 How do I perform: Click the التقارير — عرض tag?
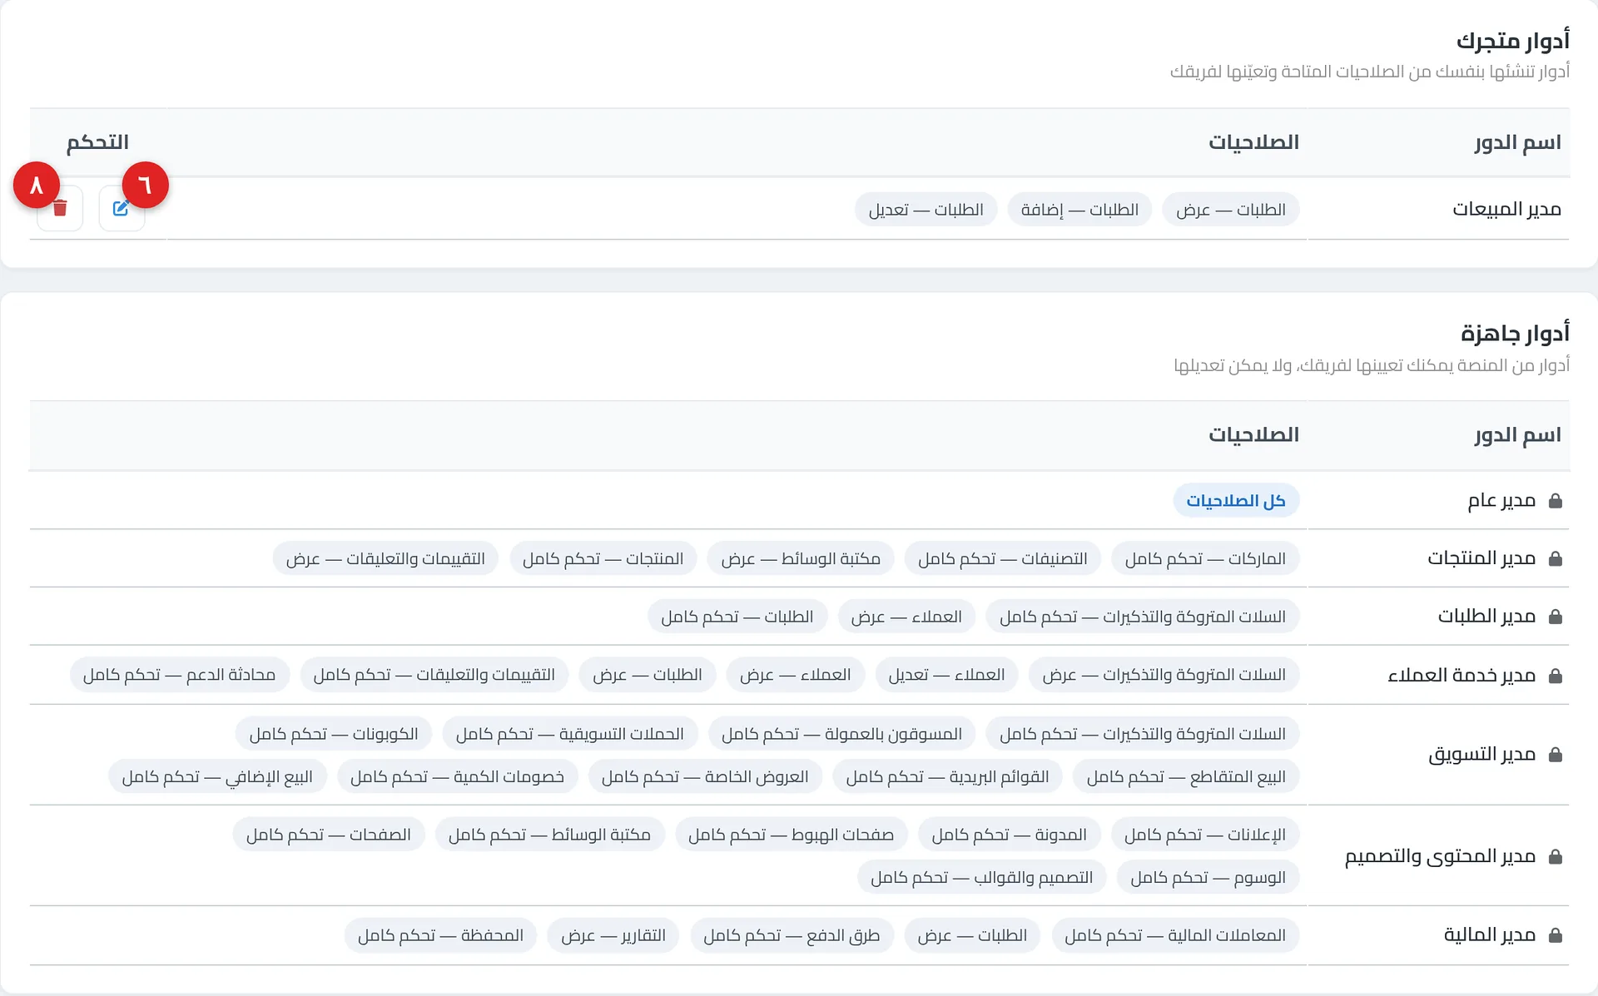[x=613, y=935]
